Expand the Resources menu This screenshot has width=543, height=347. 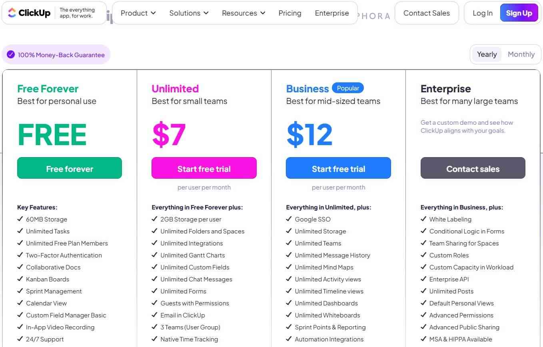(244, 13)
